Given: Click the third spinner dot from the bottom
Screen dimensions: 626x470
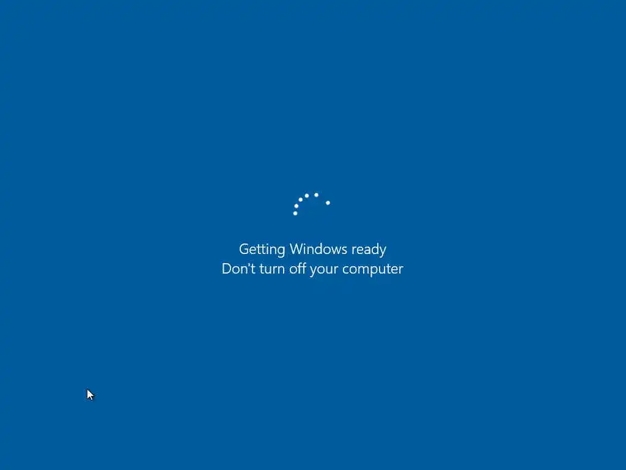Looking at the screenshot, I should [301, 200].
